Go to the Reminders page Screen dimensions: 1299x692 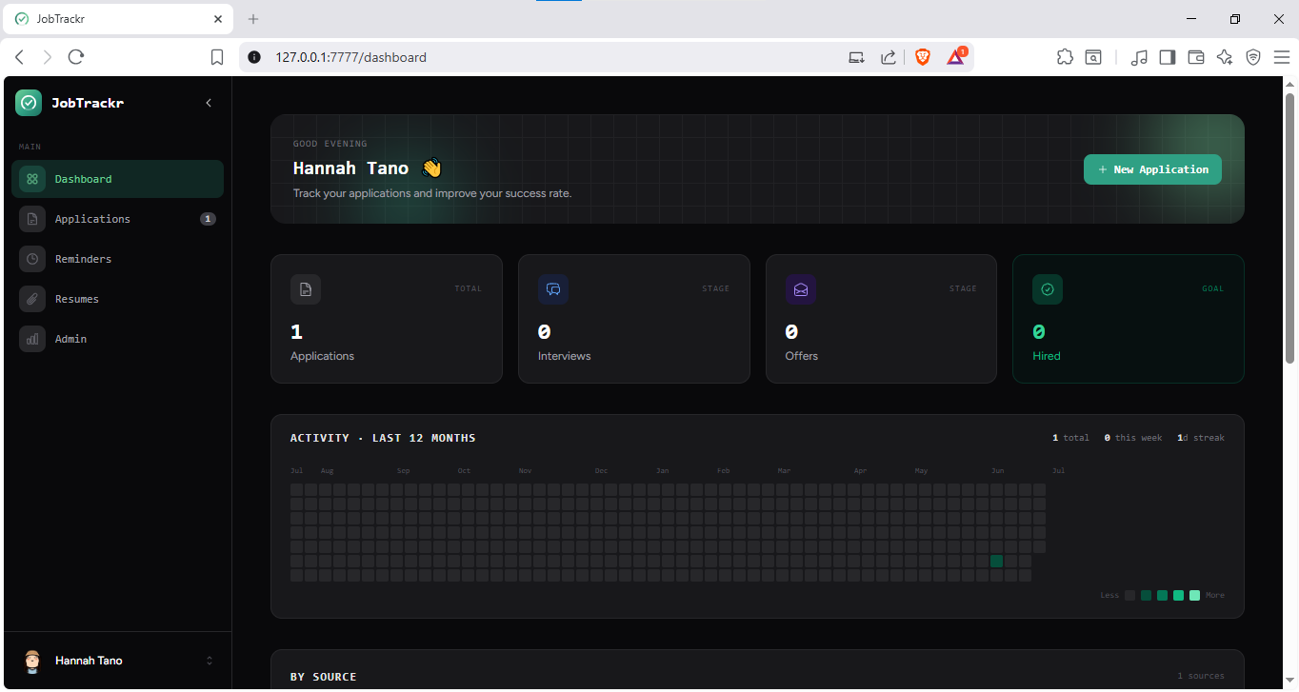pyautogui.click(x=117, y=259)
